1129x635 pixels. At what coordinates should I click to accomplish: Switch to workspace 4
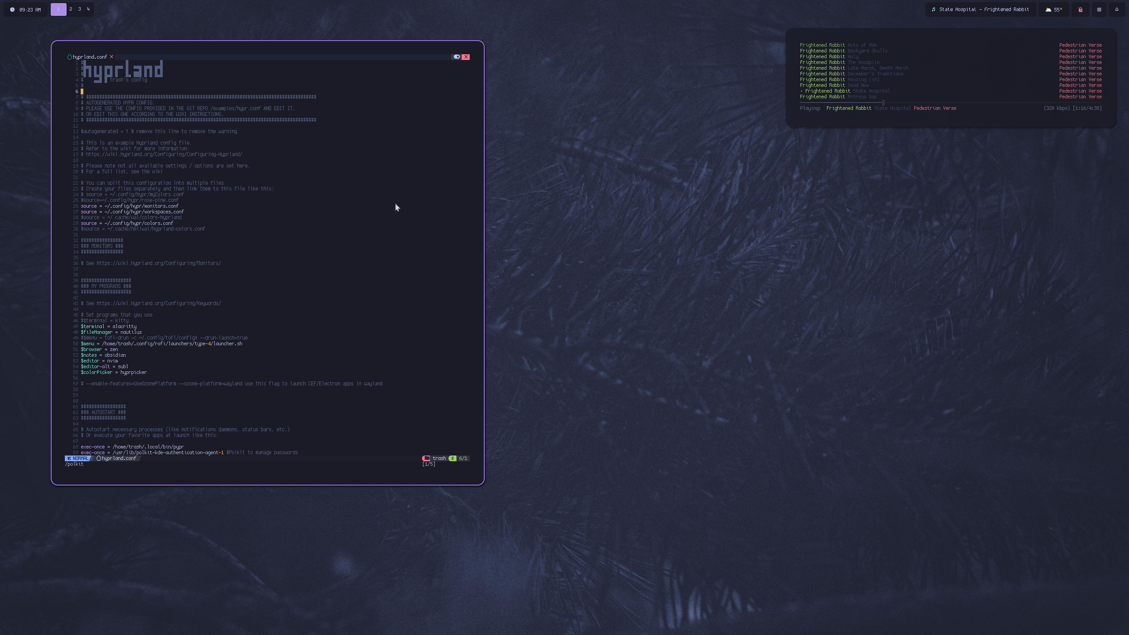88,9
